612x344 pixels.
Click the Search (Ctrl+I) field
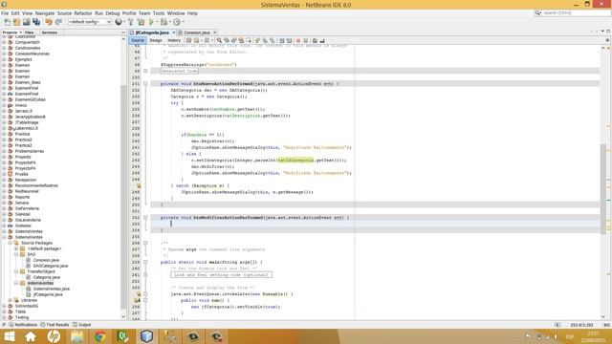[x=572, y=13]
